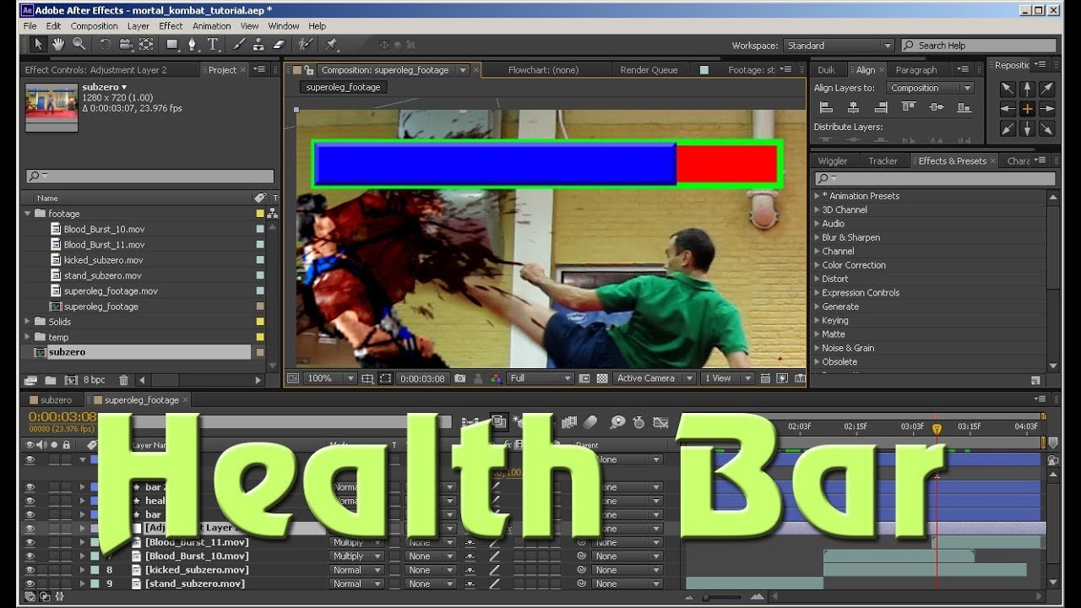Switch to the Paragraph tab
This screenshot has height=608, width=1081.
click(916, 70)
